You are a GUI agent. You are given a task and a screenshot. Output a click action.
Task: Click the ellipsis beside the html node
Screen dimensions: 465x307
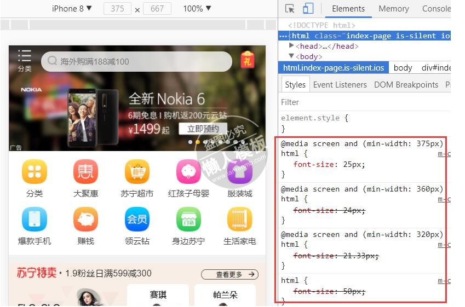click(283, 37)
